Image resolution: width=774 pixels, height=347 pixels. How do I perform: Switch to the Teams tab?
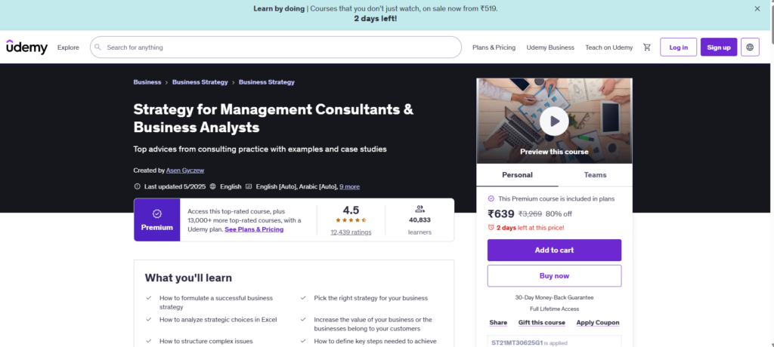coord(595,175)
